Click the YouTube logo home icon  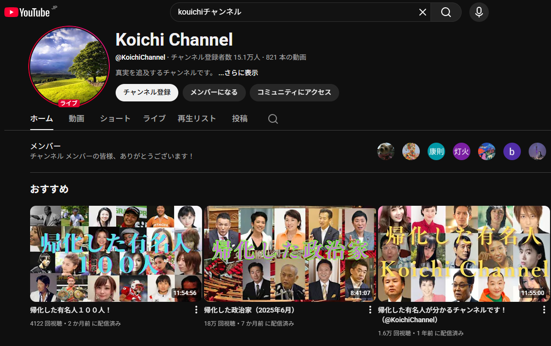27,12
